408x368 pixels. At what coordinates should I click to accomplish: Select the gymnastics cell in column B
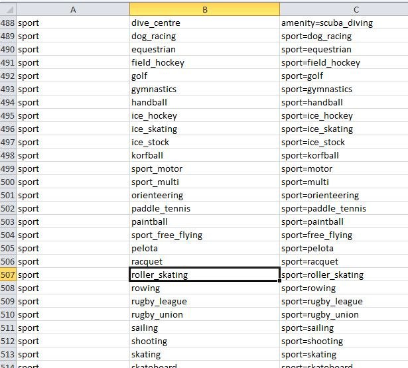tap(205, 89)
